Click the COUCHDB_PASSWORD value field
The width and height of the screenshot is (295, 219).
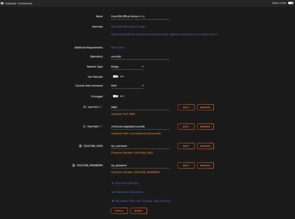(140, 165)
